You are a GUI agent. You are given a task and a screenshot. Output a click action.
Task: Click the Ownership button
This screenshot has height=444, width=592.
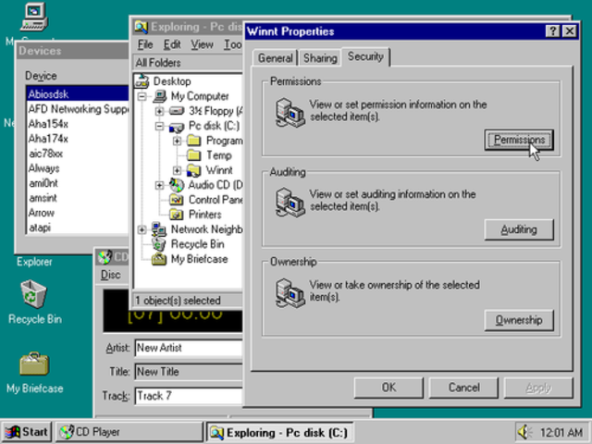pyautogui.click(x=519, y=320)
